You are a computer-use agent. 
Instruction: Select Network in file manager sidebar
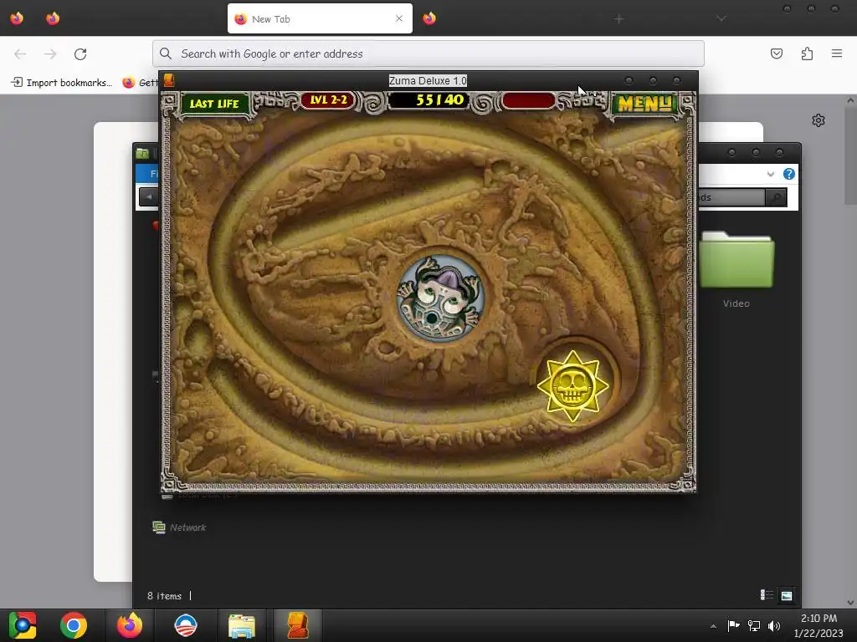(x=179, y=527)
